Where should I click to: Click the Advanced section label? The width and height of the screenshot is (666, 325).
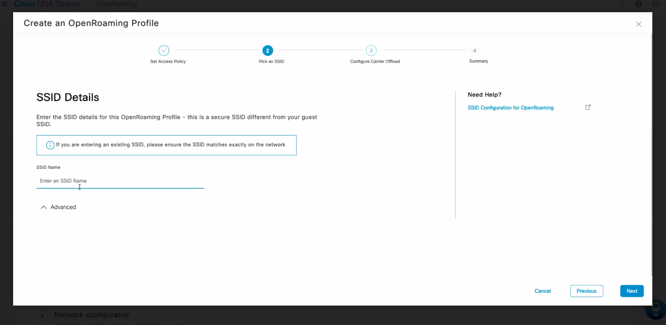[63, 207]
